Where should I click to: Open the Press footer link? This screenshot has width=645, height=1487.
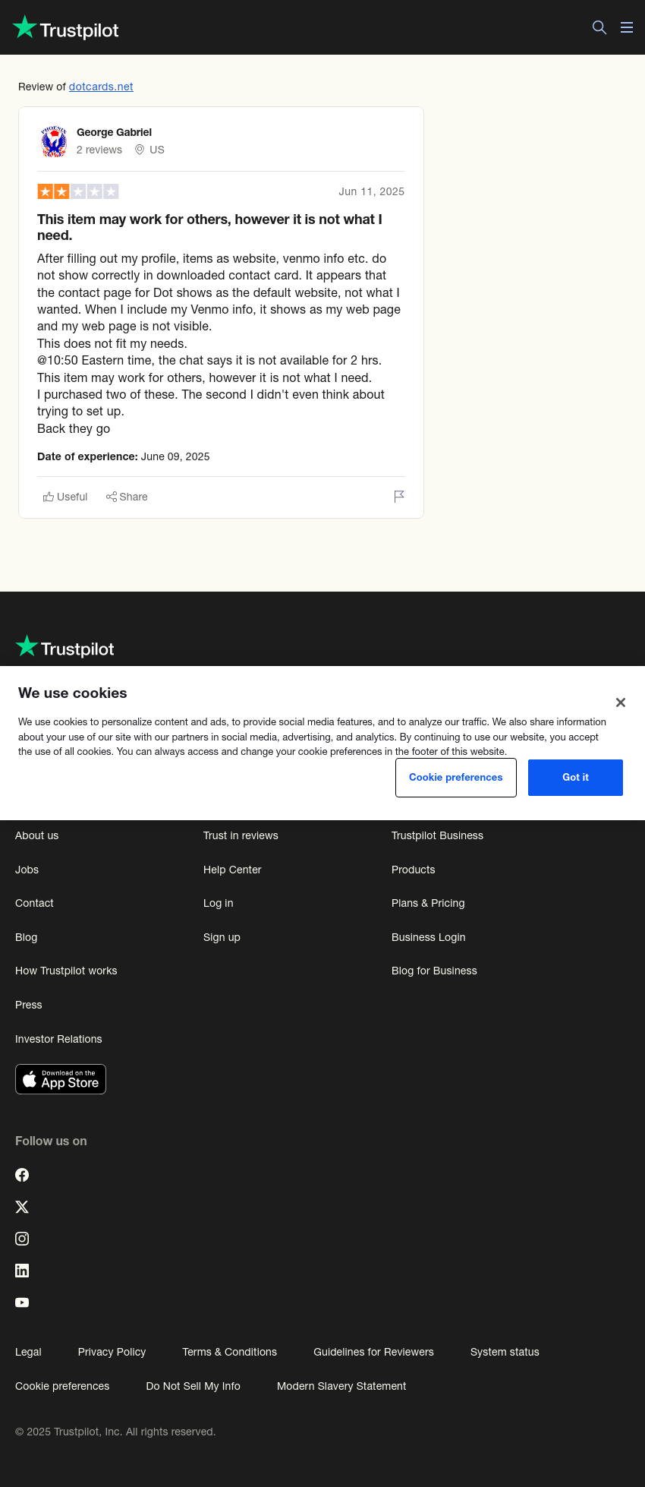coord(29,1005)
